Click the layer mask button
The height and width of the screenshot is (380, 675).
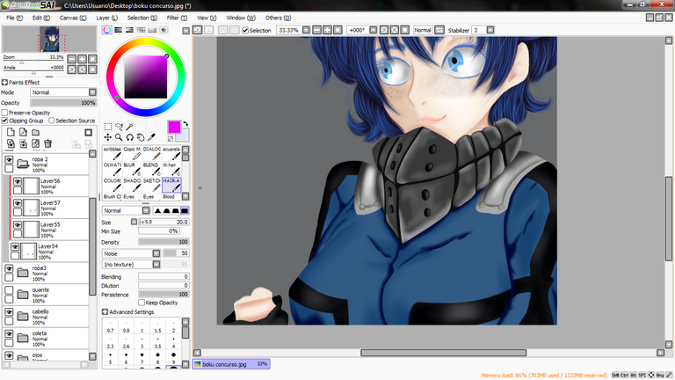(88, 132)
